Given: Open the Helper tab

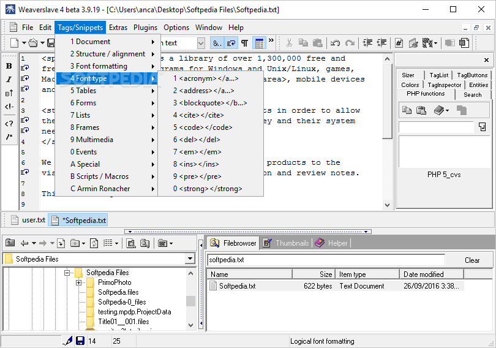Looking at the screenshot, I should click(332, 243).
